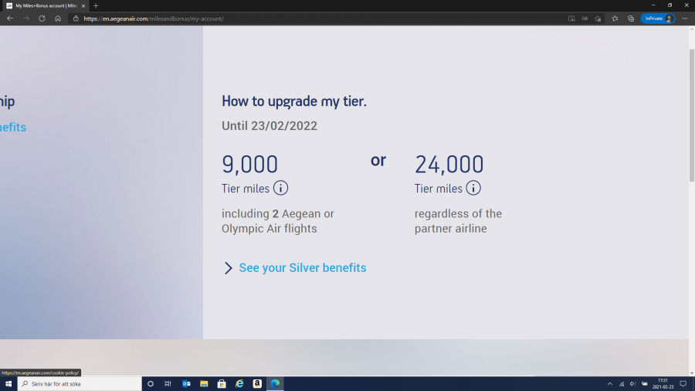
Task: Click the info icon beside 24,000 Tier miles
Action: (x=473, y=188)
